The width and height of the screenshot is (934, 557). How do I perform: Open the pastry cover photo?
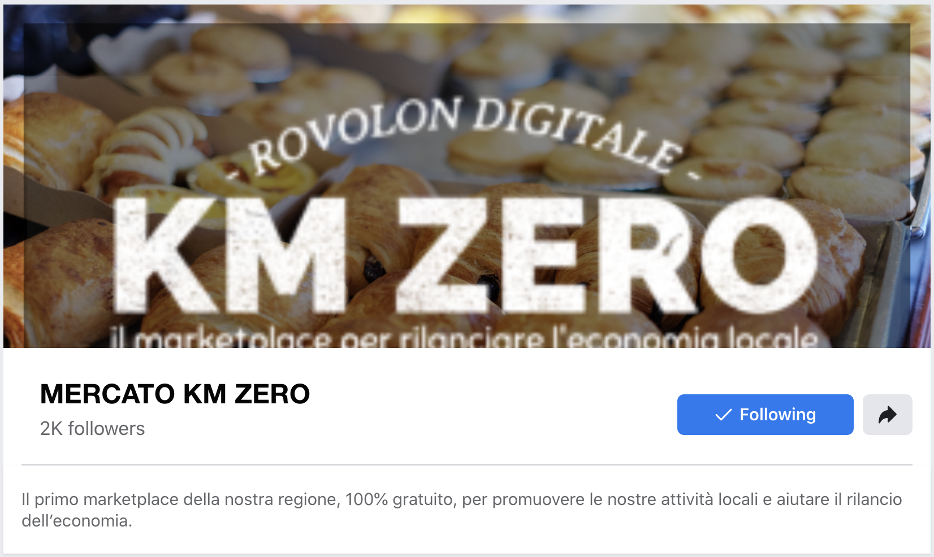pyautogui.click(x=467, y=176)
